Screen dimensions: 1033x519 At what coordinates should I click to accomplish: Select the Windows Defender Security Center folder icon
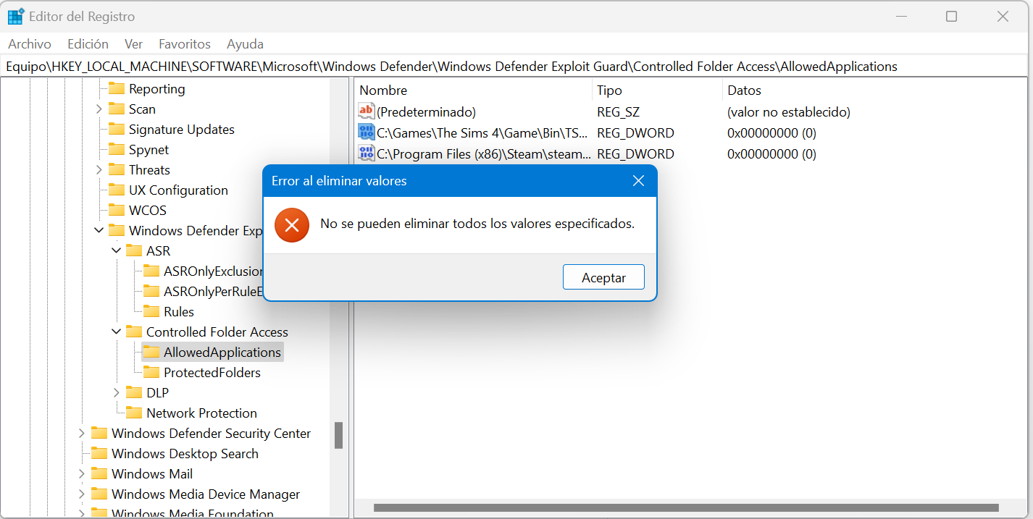tap(99, 434)
